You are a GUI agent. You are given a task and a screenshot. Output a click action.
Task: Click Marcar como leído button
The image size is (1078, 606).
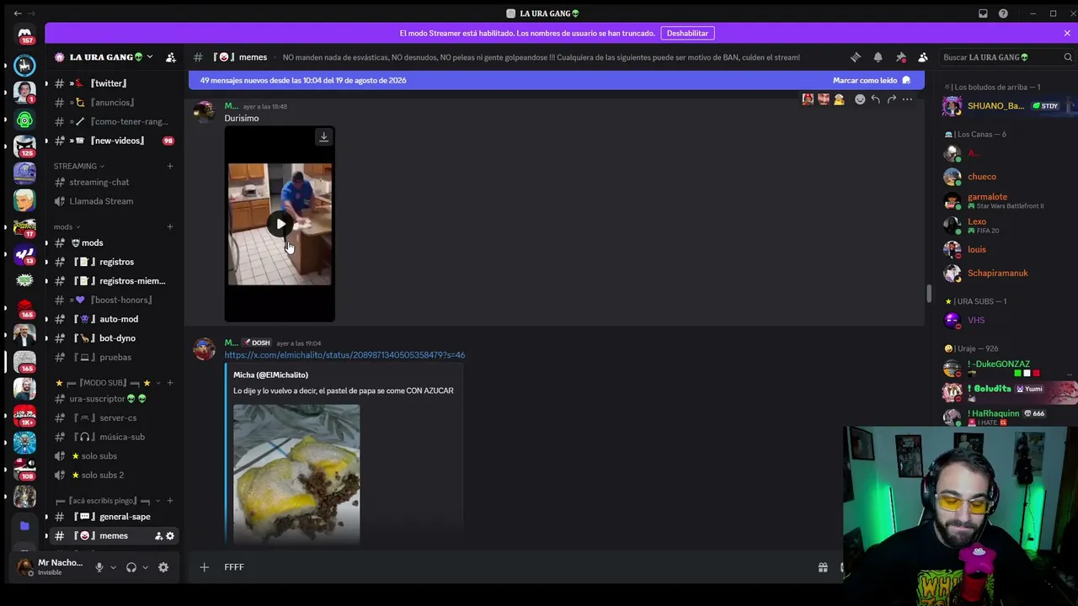(x=872, y=80)
